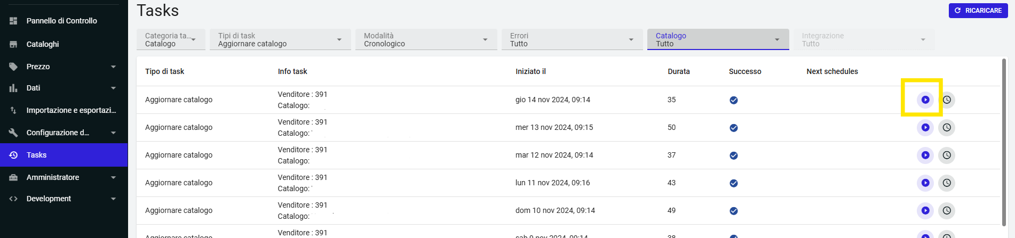The width and height of the screenshot is (1015, 238).
Task: Expand the Dati menu arrow
Action: 113,88
